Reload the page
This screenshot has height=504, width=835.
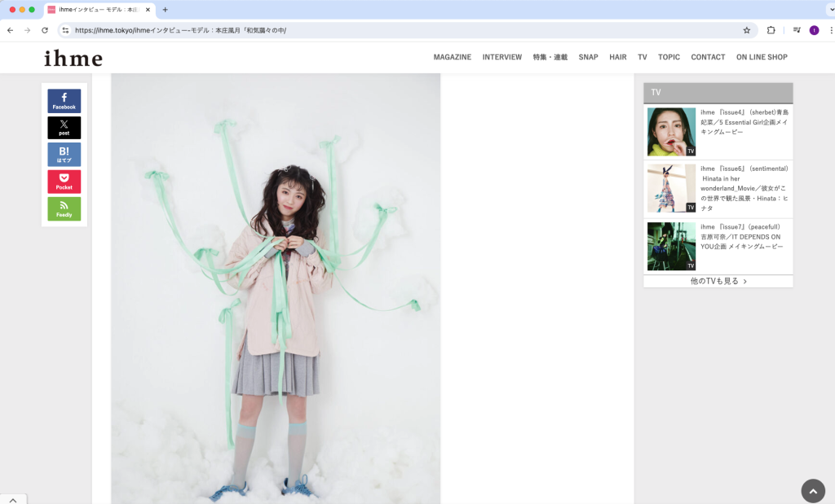pos(45,30)
